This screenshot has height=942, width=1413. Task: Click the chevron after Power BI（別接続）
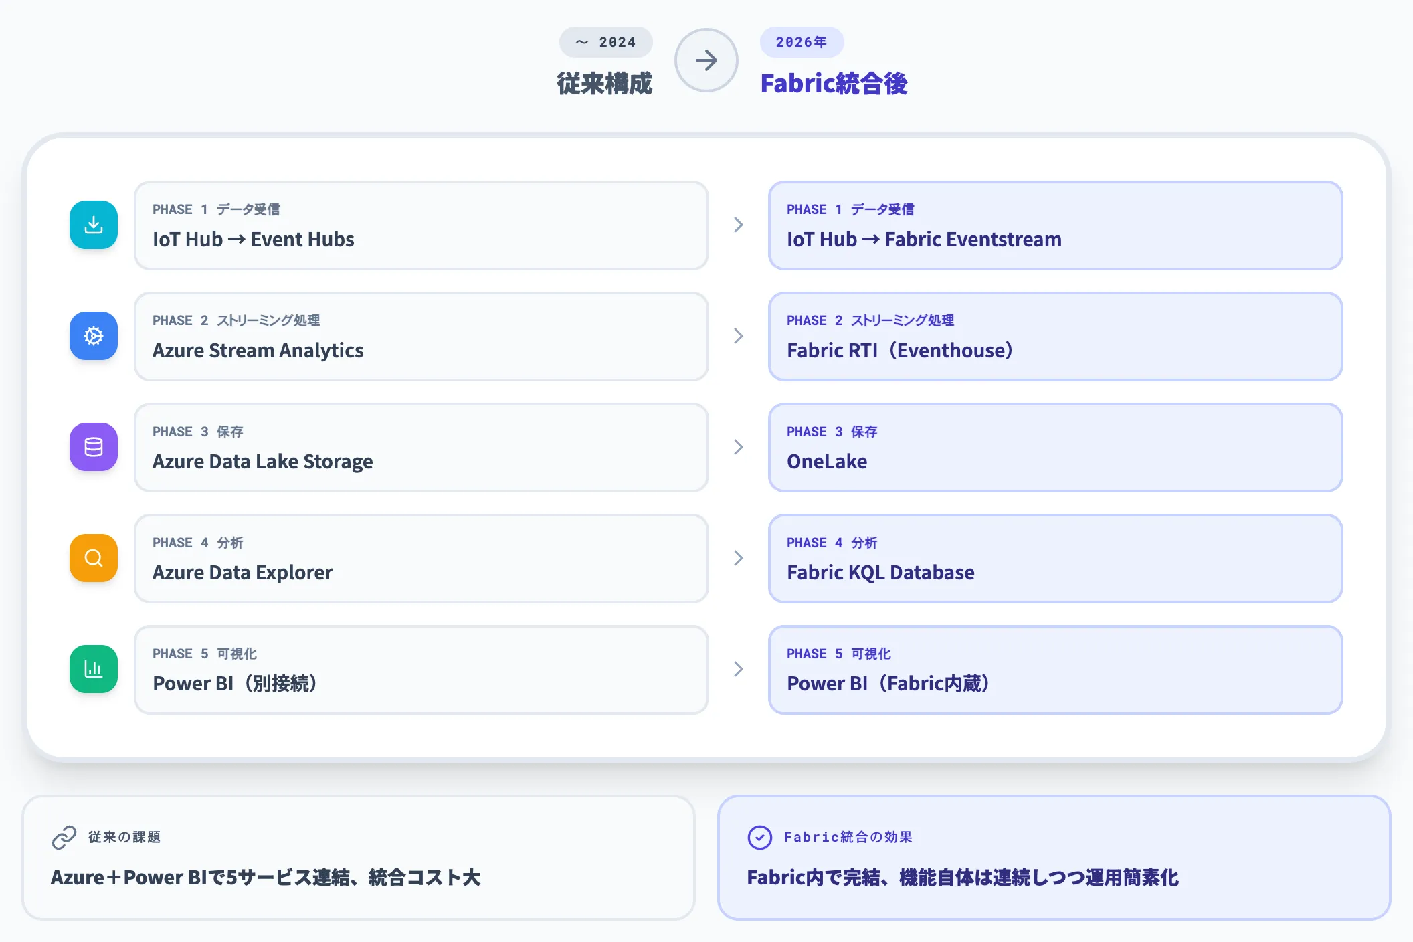pos(739,669)
